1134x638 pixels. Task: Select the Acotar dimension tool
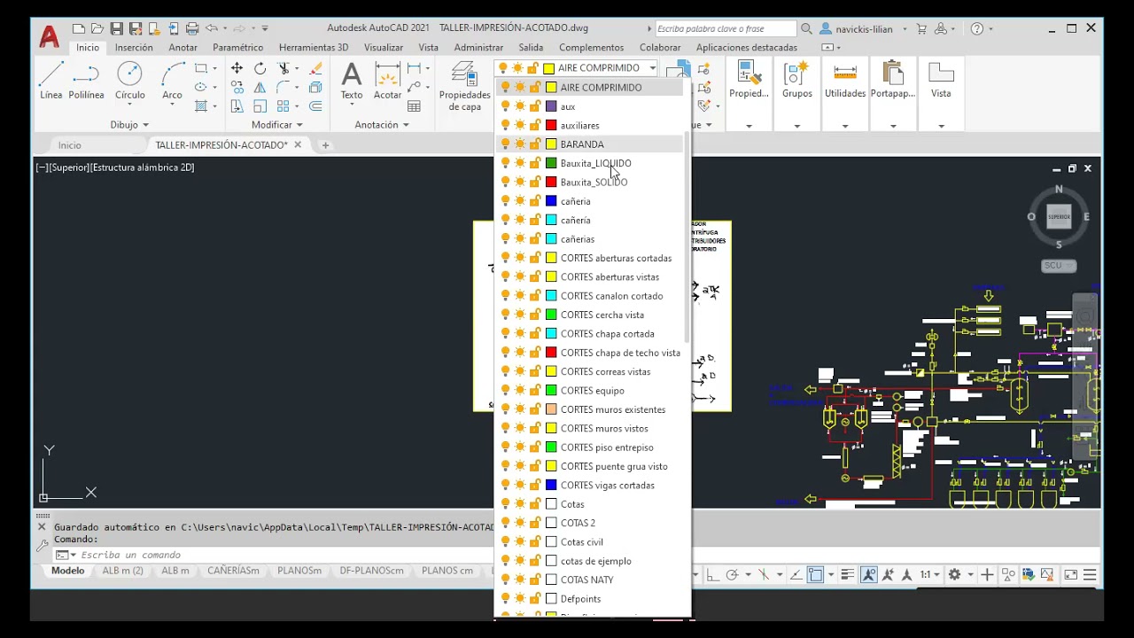point(387,81)
